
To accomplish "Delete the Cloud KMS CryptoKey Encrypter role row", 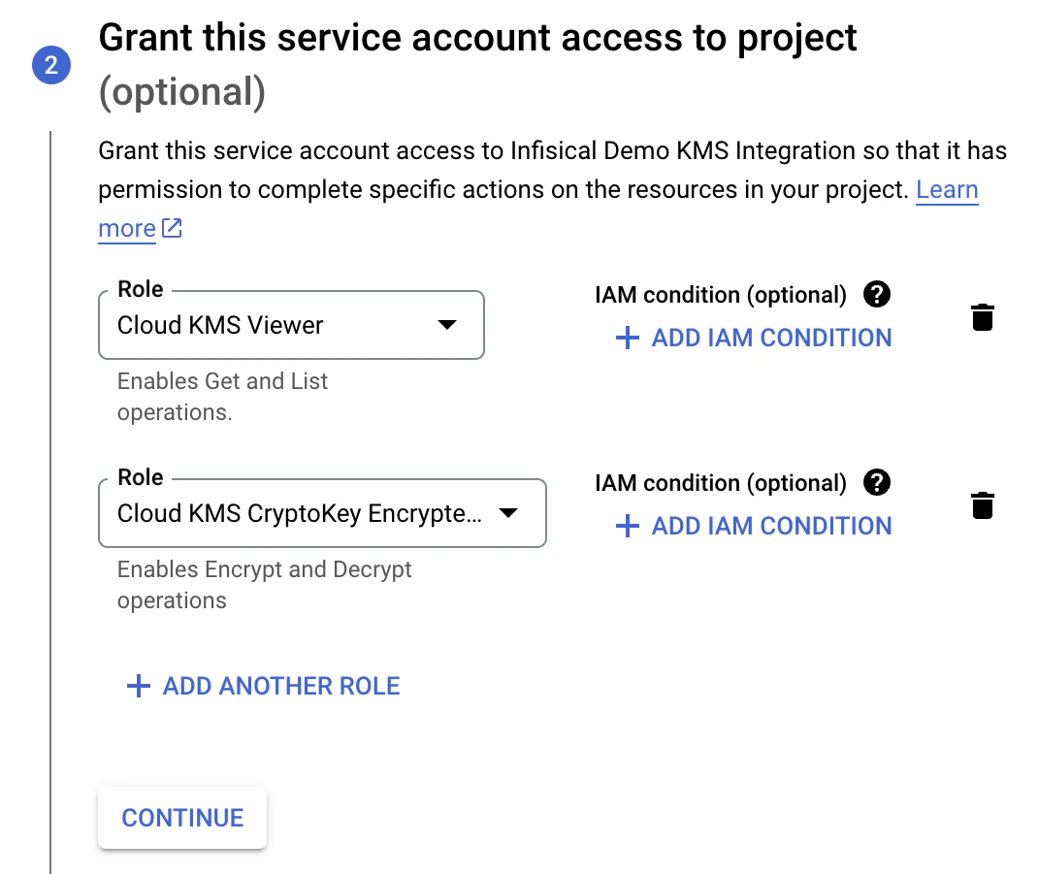I will coord(982,505).
